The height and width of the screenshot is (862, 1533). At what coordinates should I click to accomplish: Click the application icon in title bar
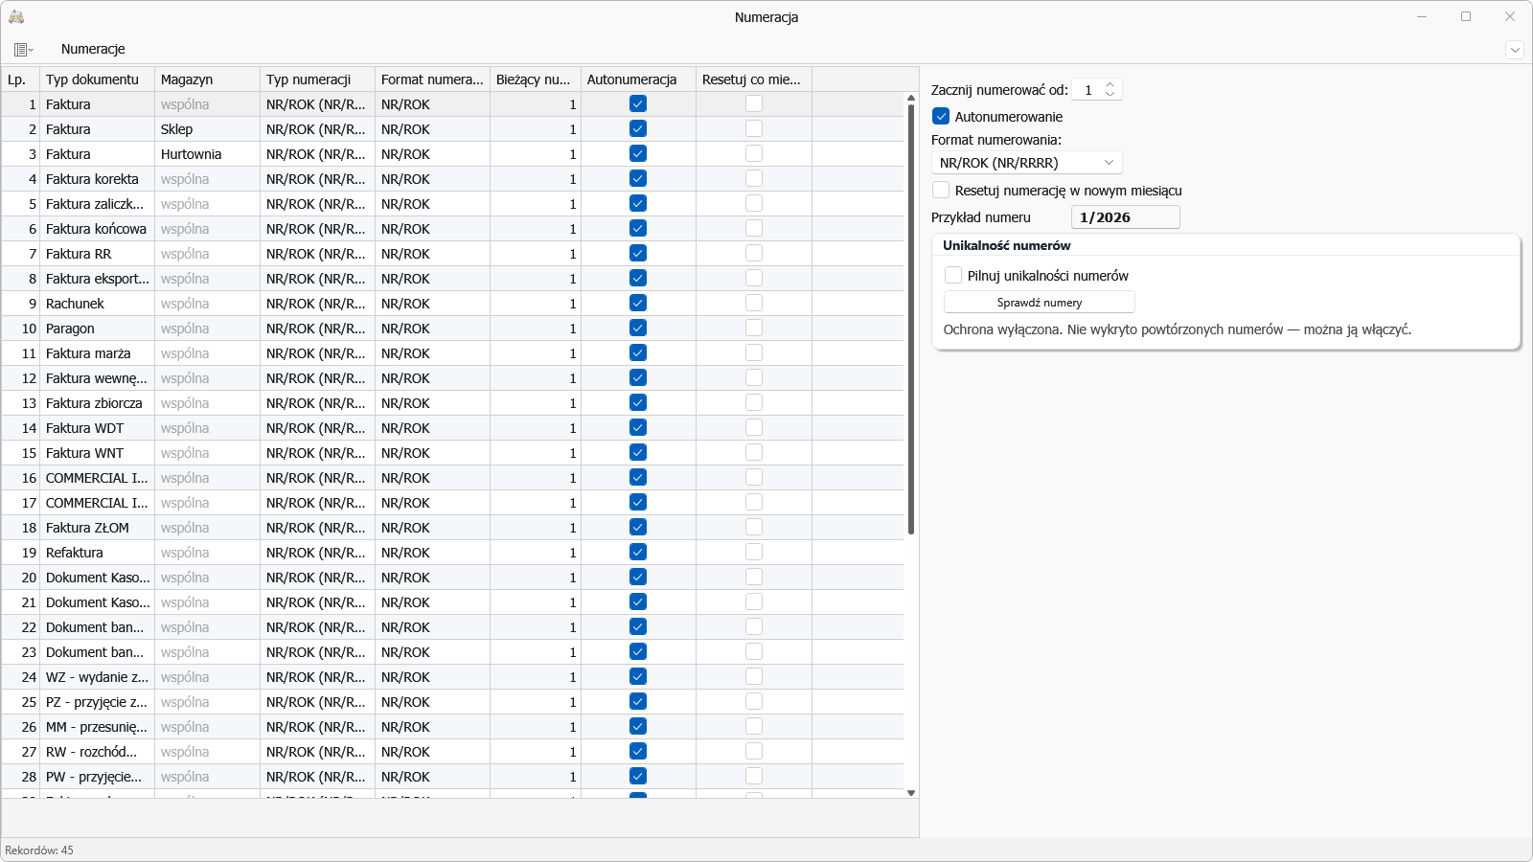(16, 16)
